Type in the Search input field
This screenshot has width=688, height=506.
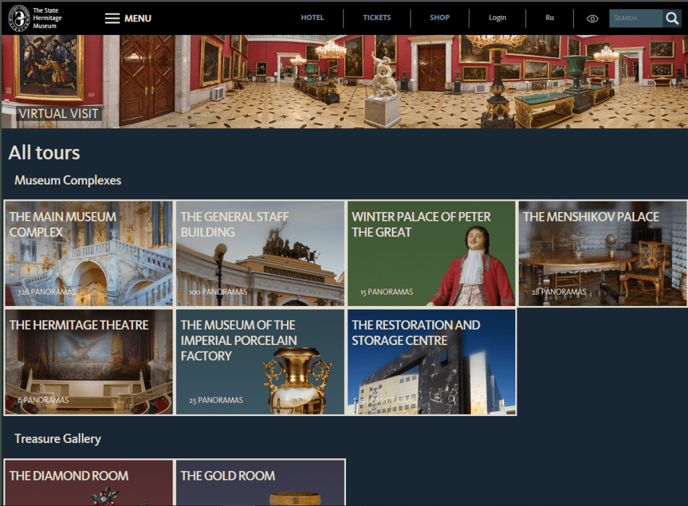tap(635, 18)
